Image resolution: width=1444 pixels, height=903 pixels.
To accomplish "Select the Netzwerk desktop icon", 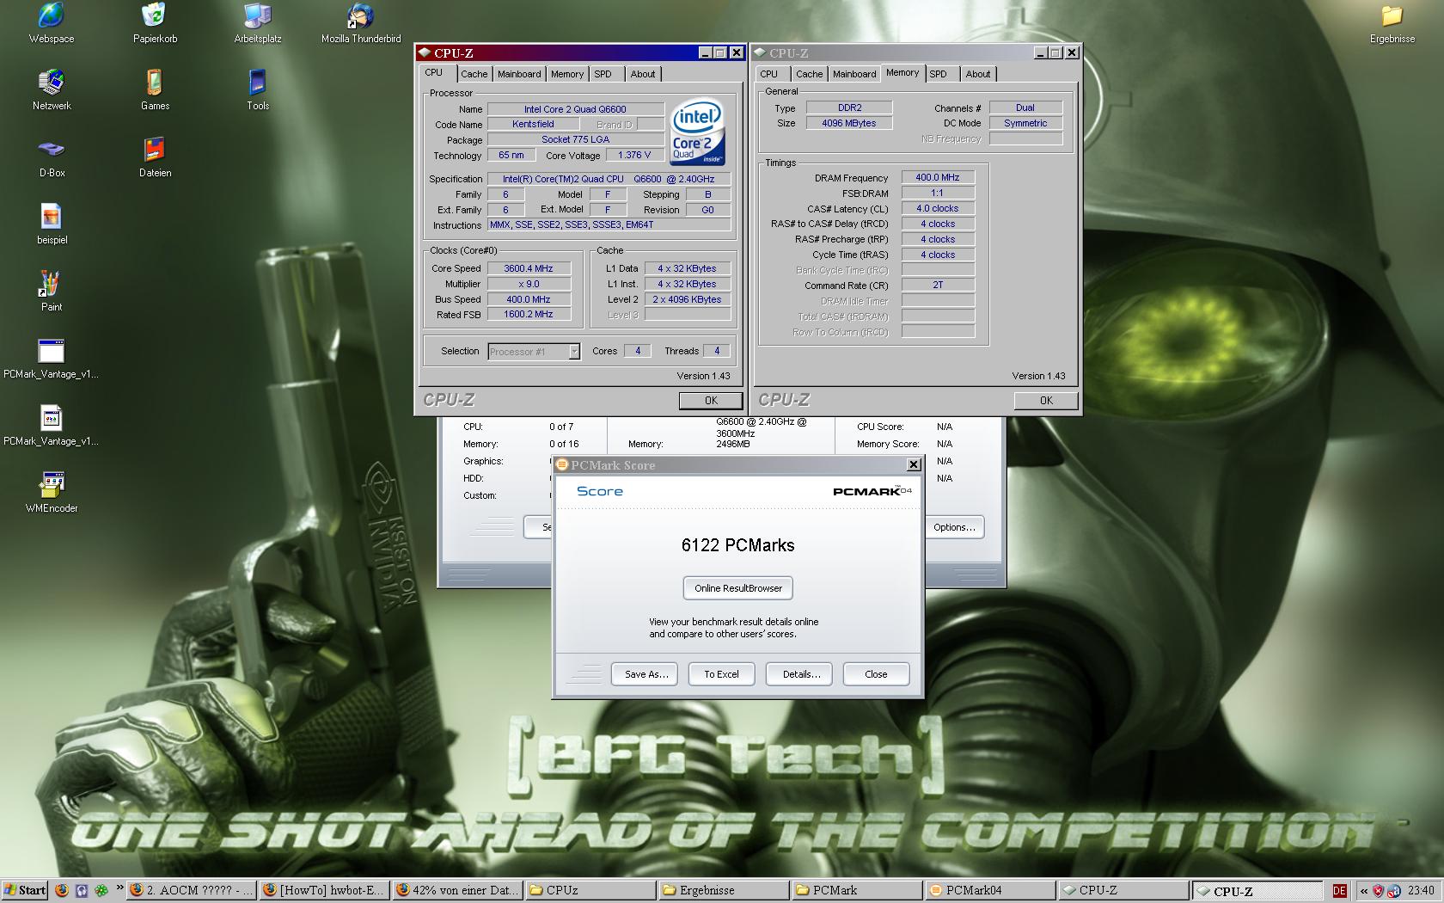I will coord(52,90).
